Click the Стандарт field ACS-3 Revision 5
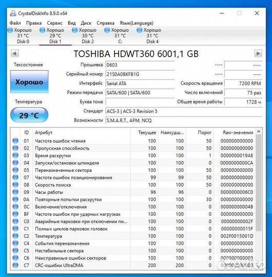272x277 pixels. click(184, 111)
